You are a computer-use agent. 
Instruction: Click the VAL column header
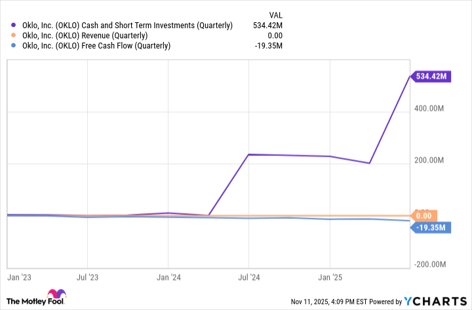[276, 15]
